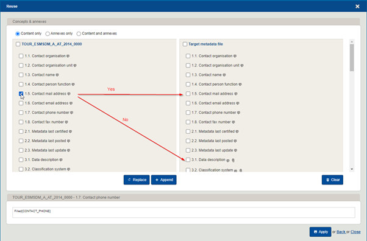
Task: Check target 1.5 Contact mail address checkbox
Action: (x=188, y=94)
